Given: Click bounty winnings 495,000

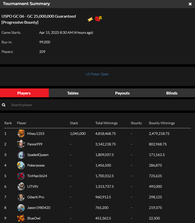Looking at the screenshot, I should click(155, 186).
